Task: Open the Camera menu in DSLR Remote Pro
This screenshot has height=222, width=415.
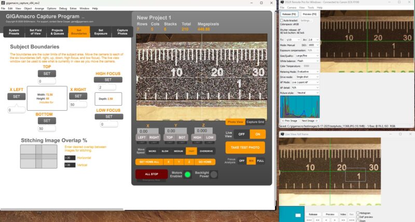Action: 292,8
